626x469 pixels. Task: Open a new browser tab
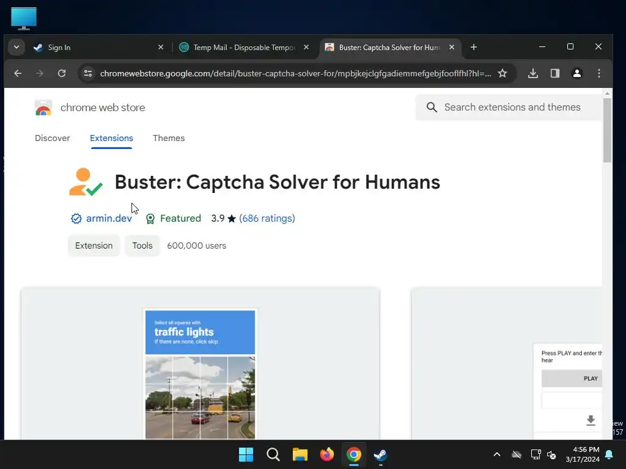[474, 47]
